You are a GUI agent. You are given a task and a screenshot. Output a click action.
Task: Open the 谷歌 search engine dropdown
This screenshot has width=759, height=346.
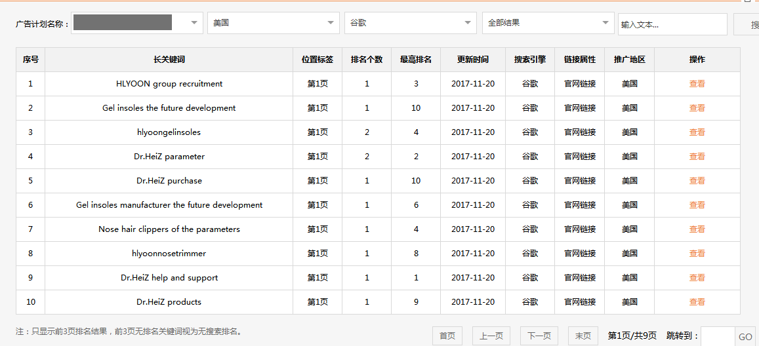(x=411, y=23)
